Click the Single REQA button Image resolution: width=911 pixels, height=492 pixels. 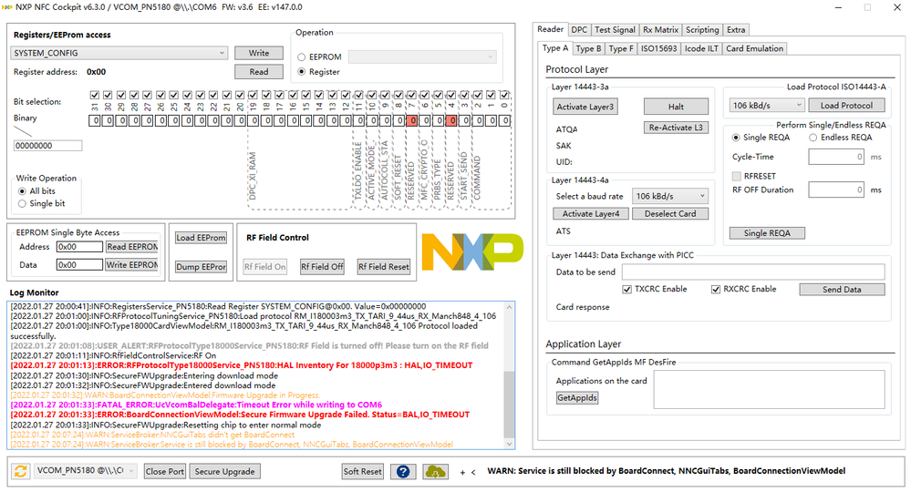(x=767, y=232)
